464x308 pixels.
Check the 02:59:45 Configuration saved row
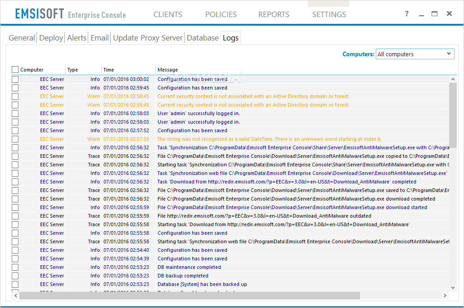pos(15,88)
